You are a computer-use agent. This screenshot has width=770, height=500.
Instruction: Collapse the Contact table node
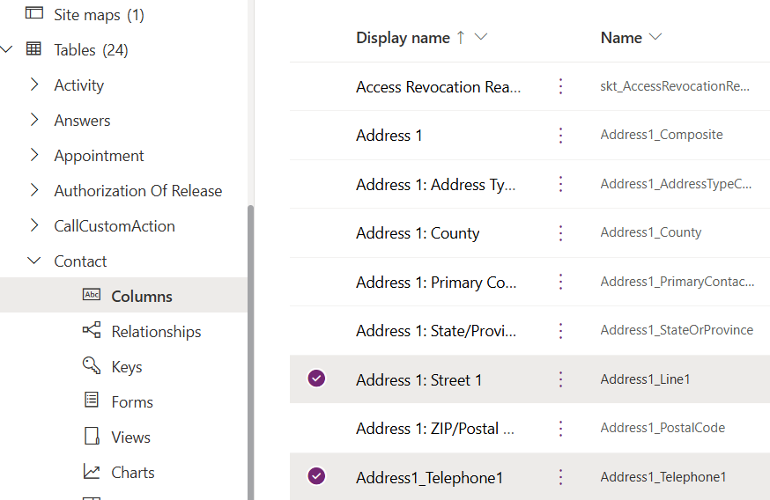(34, 261)
